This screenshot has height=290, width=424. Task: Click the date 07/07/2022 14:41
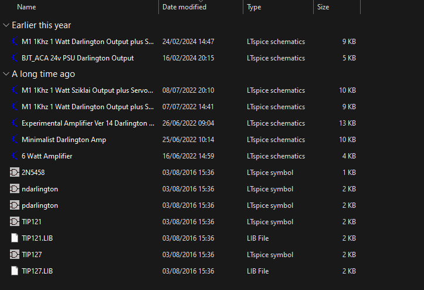pos(188,107)
